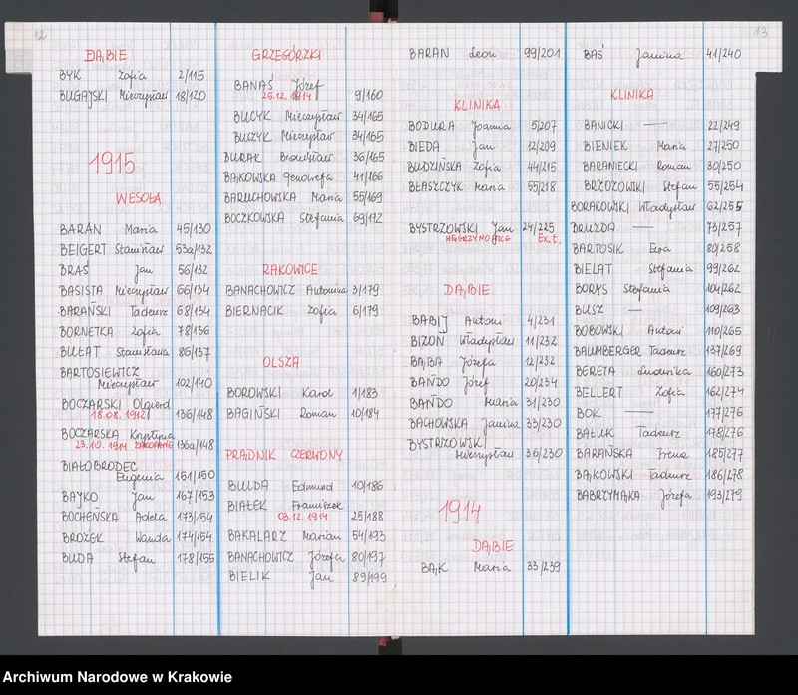Click number 178/155 beside BUDA

196,558
